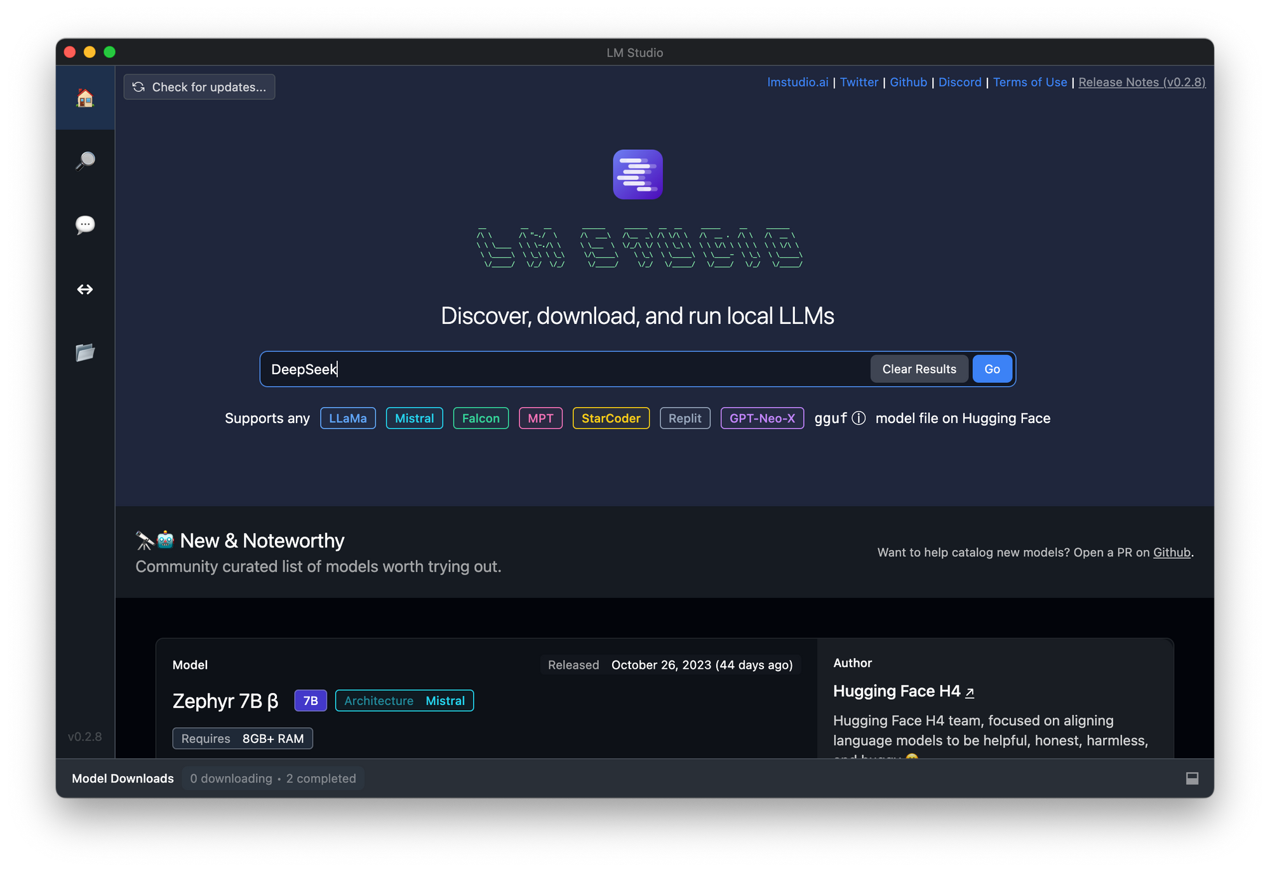Screen dimensions: 1270x872
Task: Open the Discord link
Action: 959,82
